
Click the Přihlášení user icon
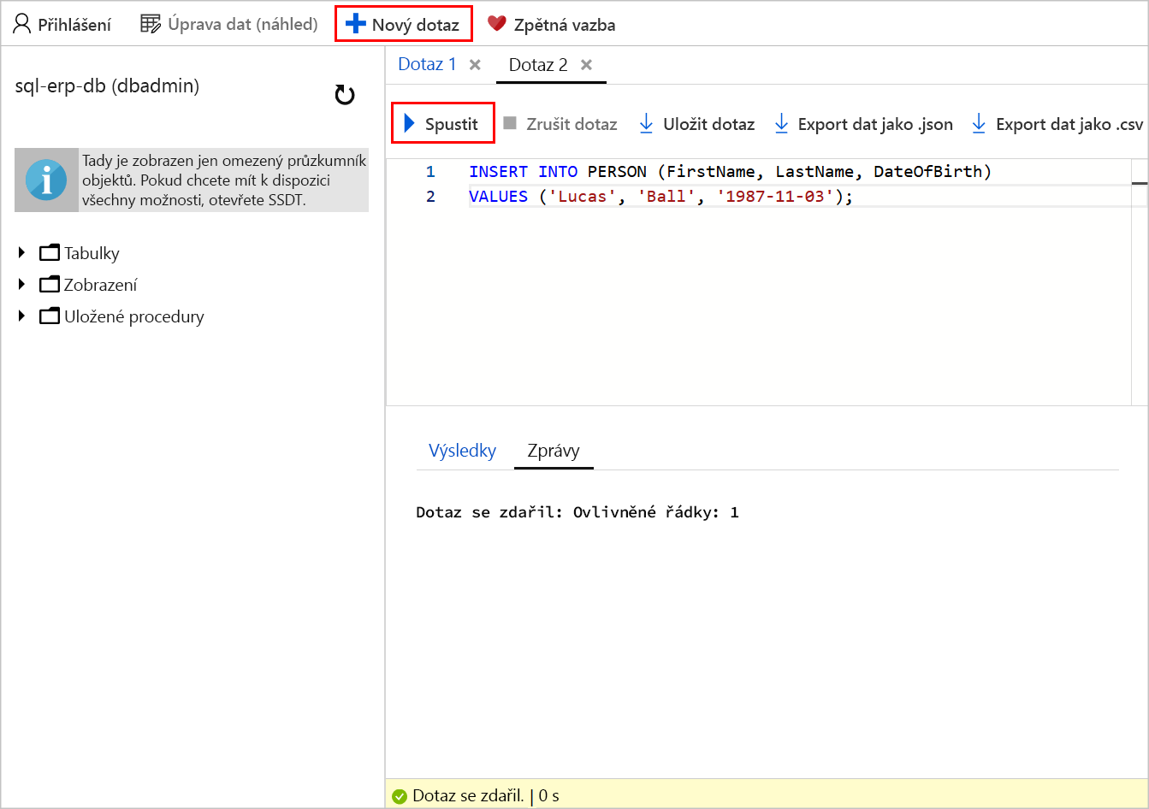[22, 24]
